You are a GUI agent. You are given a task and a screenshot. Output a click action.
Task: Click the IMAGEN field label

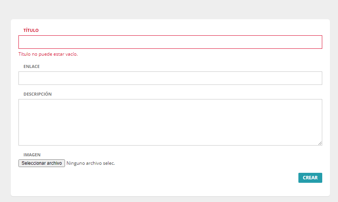tap(32, 155)
